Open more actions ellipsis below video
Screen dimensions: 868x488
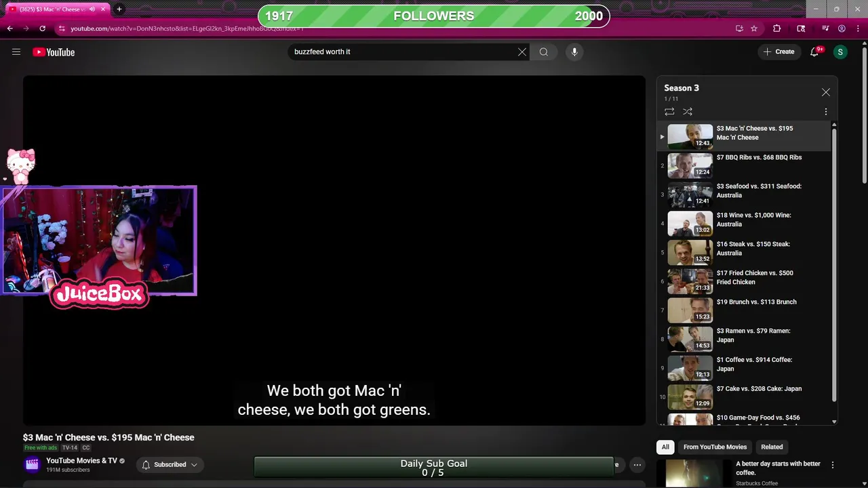[x=637, y=464]
